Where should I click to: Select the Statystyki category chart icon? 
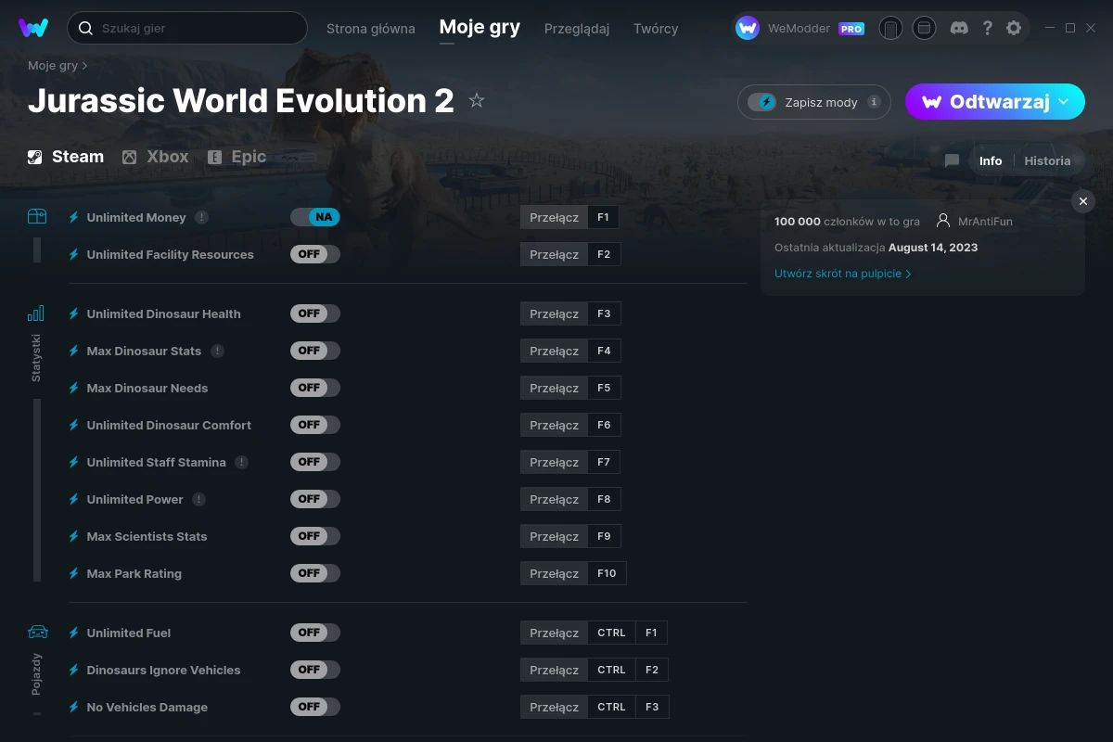click(x=36, y=313)
